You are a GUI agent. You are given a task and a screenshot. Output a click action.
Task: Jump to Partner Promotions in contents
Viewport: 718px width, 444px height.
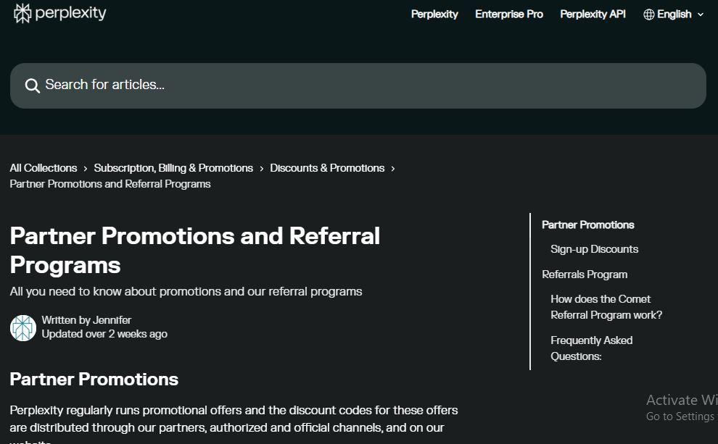coord(587,225)
